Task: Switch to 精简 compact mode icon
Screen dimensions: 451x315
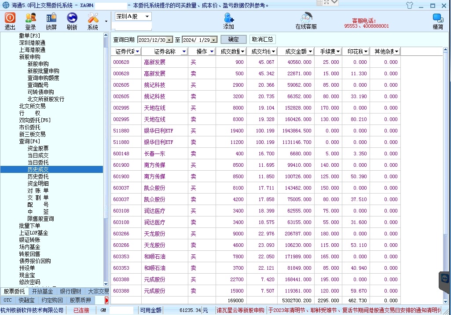Action: pyautogui.click(x=438, y=21)
